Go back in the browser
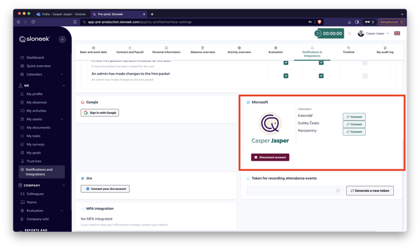Viewport: 420px width, 249px height. coord(18,22)
